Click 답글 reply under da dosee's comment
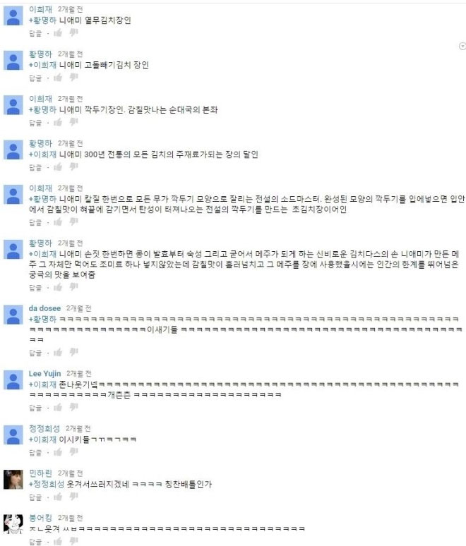The height and width of the screenshot is (546, 466). 35,353
